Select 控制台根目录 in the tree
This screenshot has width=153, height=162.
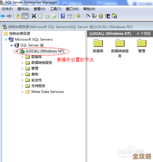click(20, 34)
